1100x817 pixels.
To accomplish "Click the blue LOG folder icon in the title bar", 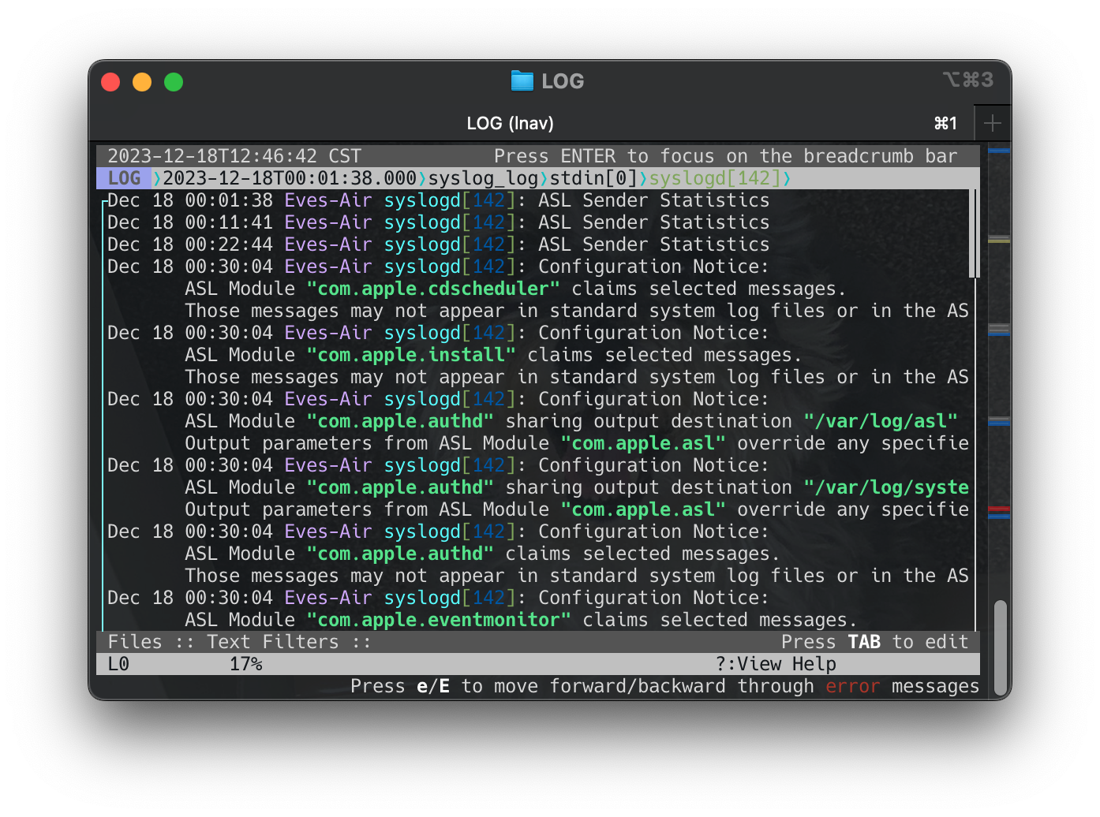I will [521, 80].
